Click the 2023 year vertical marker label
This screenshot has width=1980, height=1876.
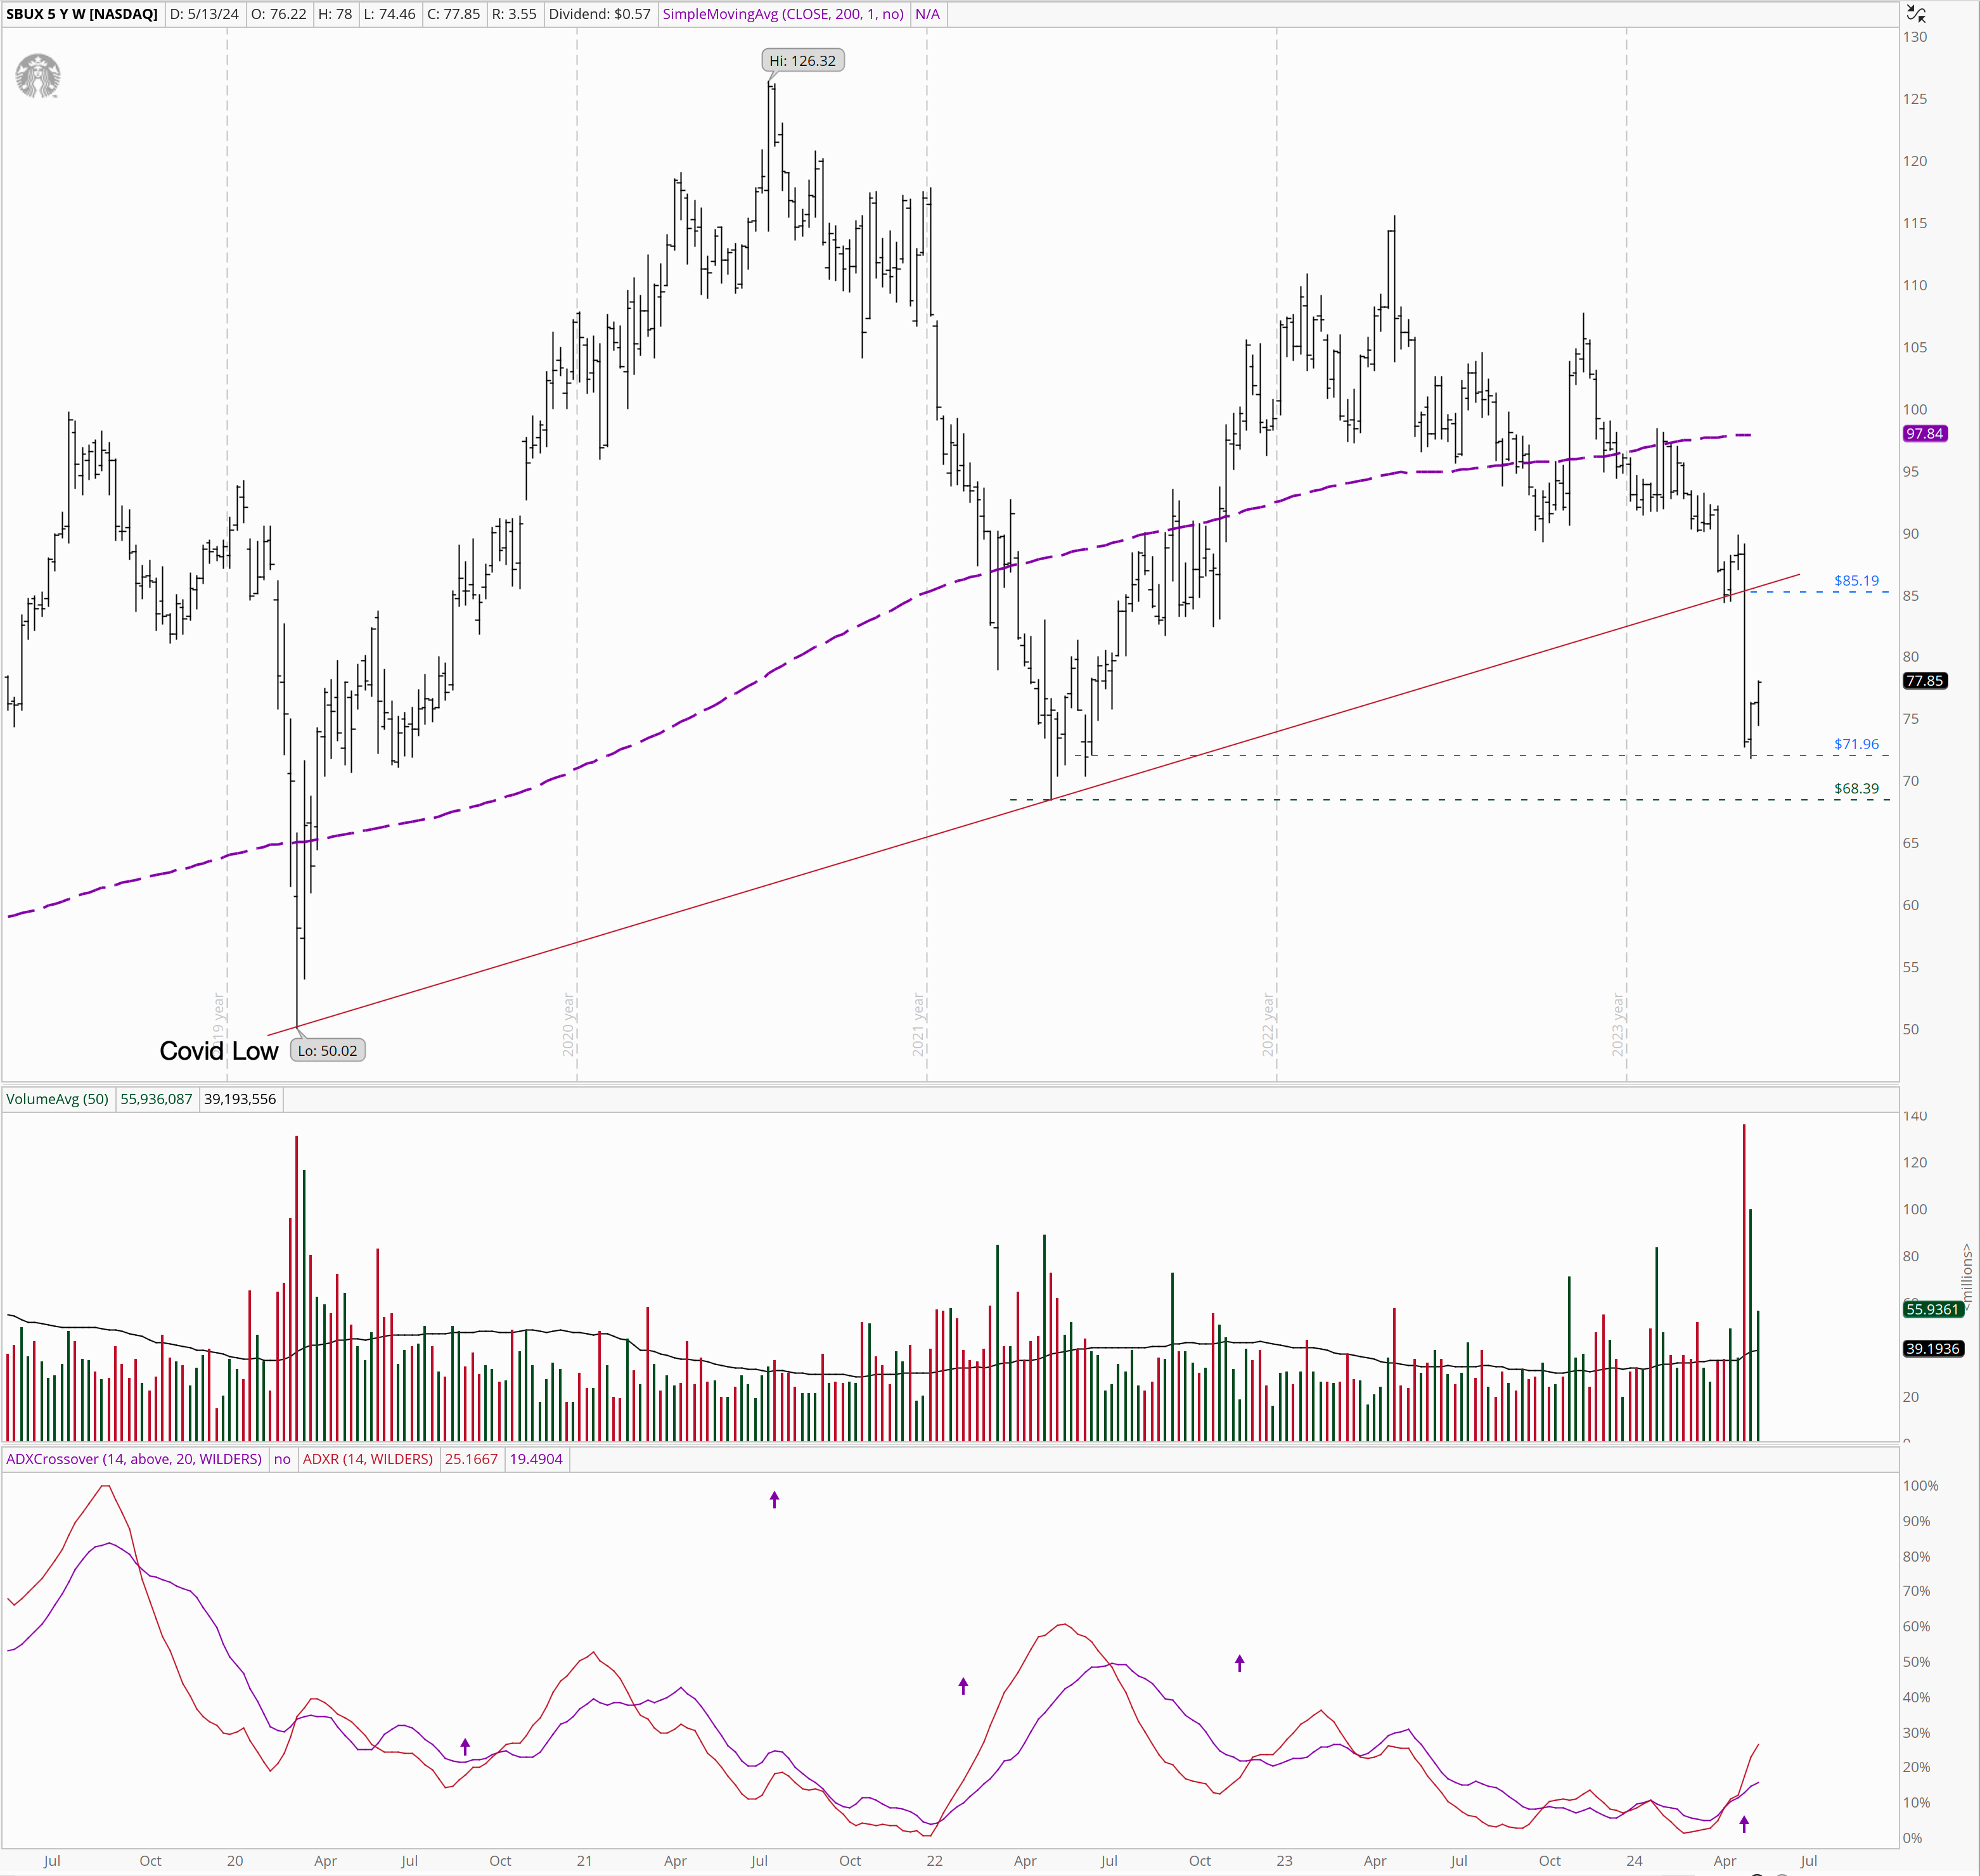(x=1617, y=1024)
